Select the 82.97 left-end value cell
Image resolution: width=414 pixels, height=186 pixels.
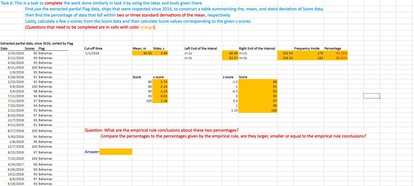point(230,58)
